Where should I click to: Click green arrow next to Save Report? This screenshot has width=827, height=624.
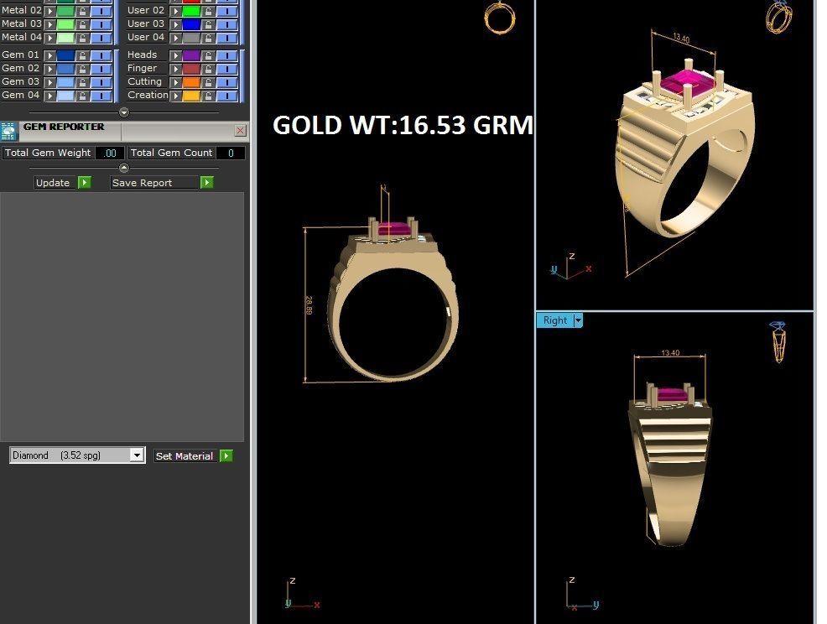206,183
